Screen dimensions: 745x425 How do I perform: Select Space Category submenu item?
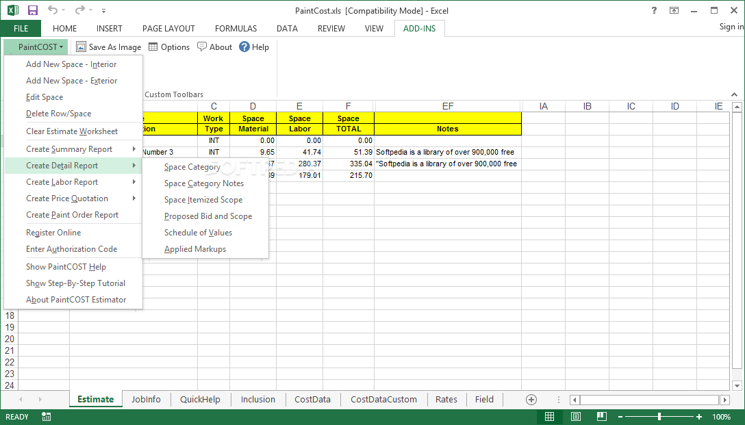[205, 167]
